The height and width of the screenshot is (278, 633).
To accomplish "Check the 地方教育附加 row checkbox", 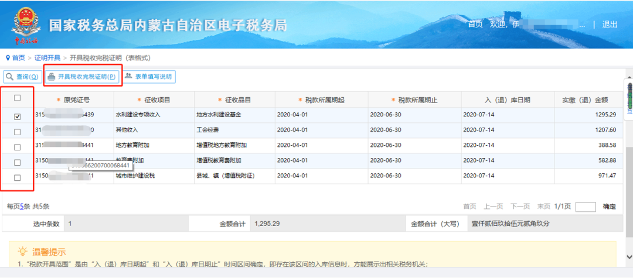I will 18,147.
